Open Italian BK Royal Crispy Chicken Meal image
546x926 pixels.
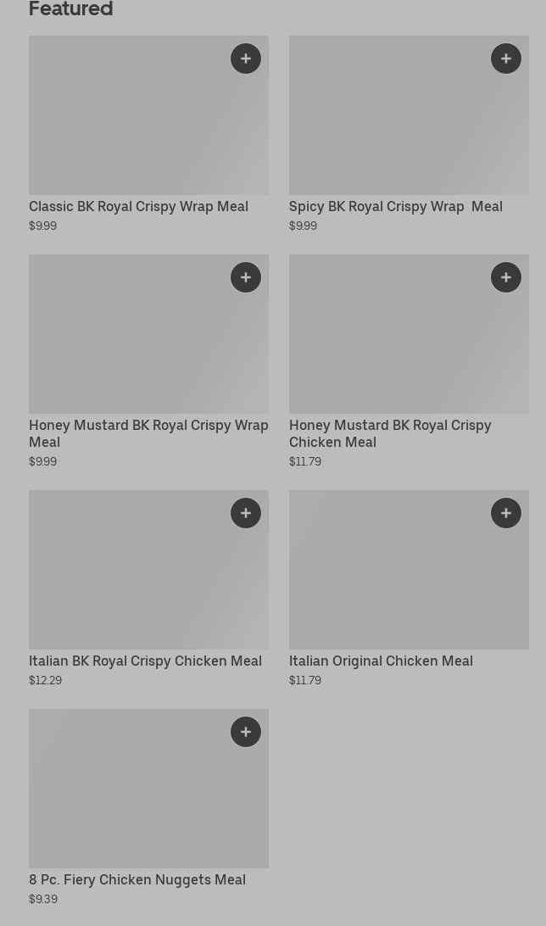[148, 570]
